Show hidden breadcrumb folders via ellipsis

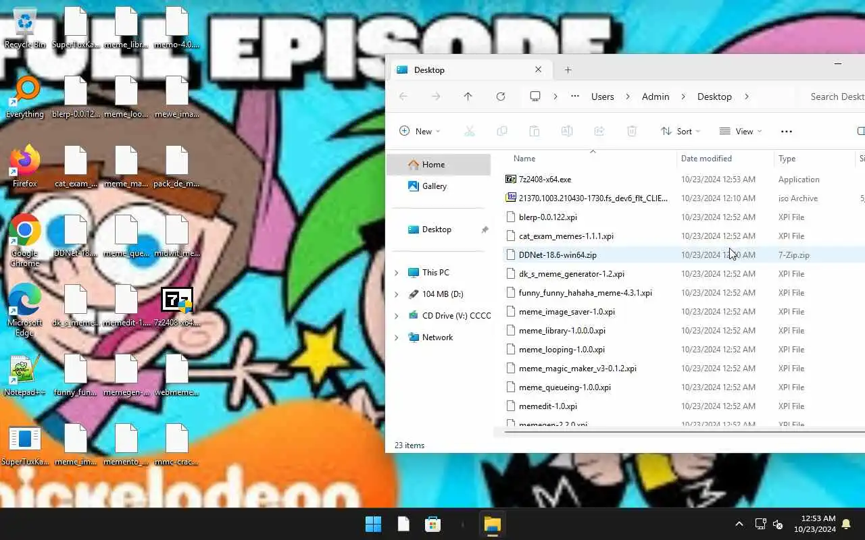575,97
